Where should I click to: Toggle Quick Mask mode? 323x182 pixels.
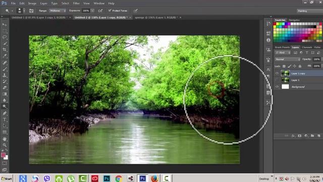5,163
